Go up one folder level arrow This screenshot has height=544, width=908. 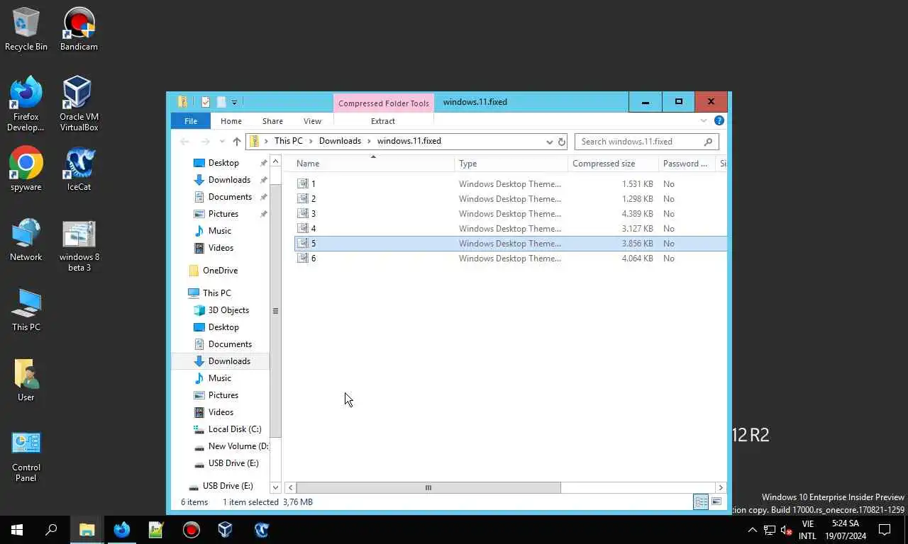[x=237, y=142]
